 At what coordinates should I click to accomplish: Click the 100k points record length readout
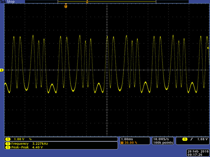click(x=163, y=143)
